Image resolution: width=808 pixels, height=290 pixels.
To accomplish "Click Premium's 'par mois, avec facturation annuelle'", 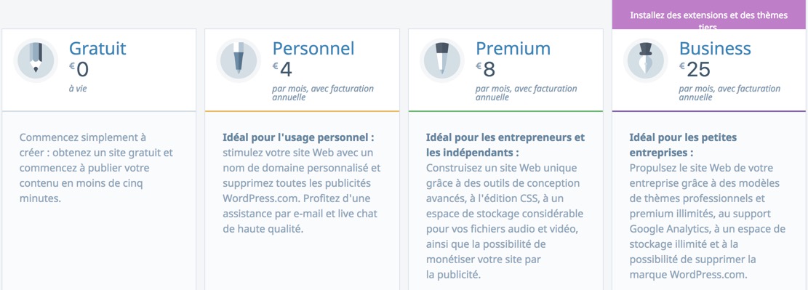I will tap(526, 93).
